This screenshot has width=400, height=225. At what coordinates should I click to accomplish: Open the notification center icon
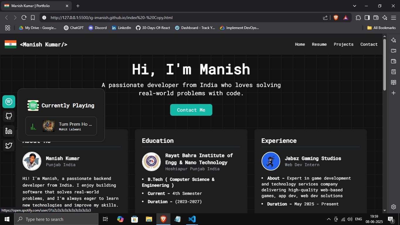390,219
